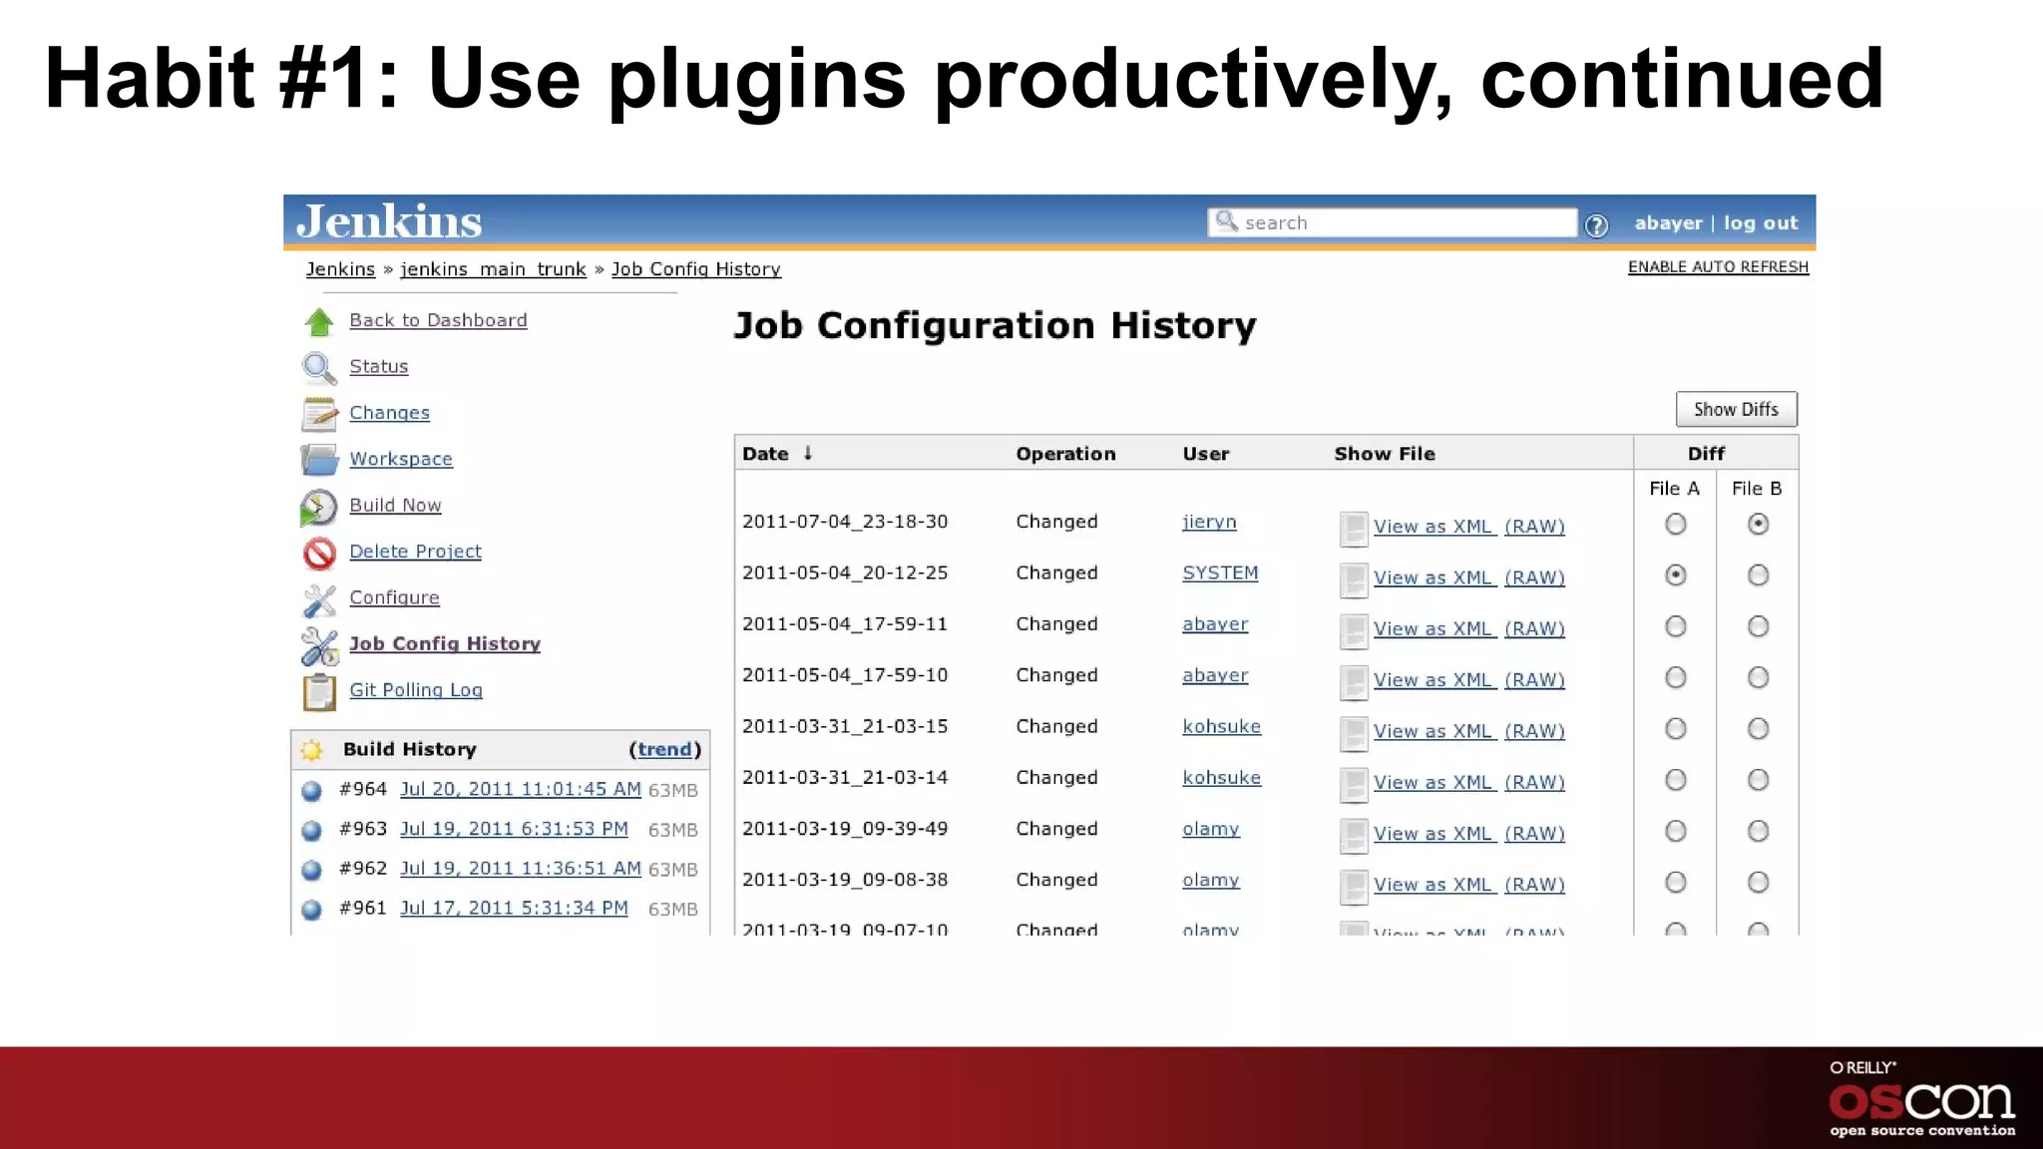Viewport: 2043px width, 1149px height.
Task: Click blue status ball for build #963
Action: (x=311, y=830)
